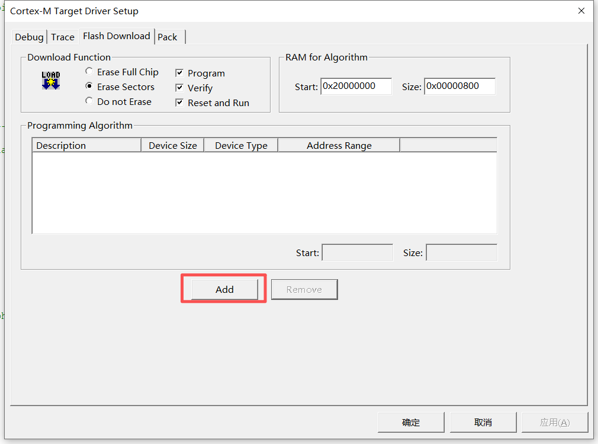Disable Reset and Run

[179, 102]
